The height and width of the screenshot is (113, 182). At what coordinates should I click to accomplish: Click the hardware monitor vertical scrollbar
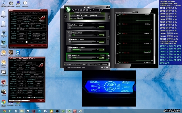click(x=154, y=39)
